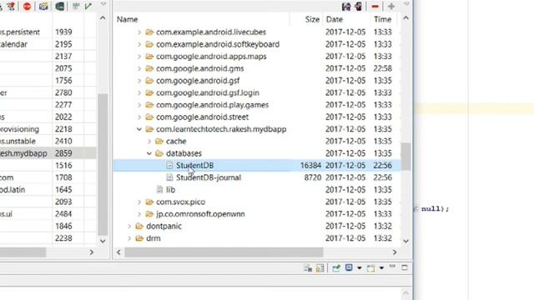Screen dimensions: 534x300
Task: Select the com.google.android.play.games folder row
Action: click(257, 105)
